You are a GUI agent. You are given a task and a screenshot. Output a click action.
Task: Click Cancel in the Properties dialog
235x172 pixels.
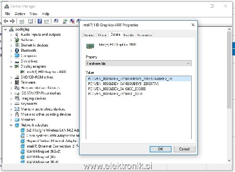pos(185,149)
